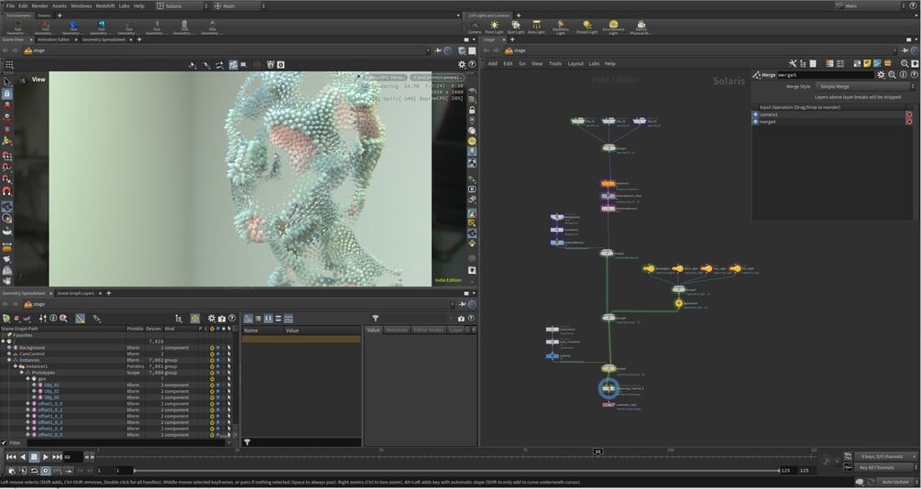Open the merge5 parameter gear menu
The height and width of the screenshot is (489, 921).
click(x=881, y=74)
